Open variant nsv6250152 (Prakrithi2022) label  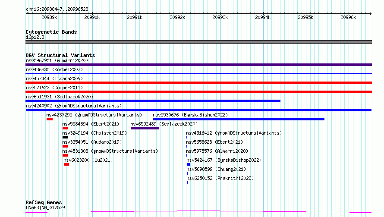(220, 178)
